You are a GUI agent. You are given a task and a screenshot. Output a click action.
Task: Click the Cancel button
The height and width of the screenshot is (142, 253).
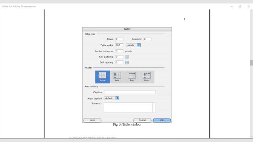pyautogui.click(x=142, y=120)
